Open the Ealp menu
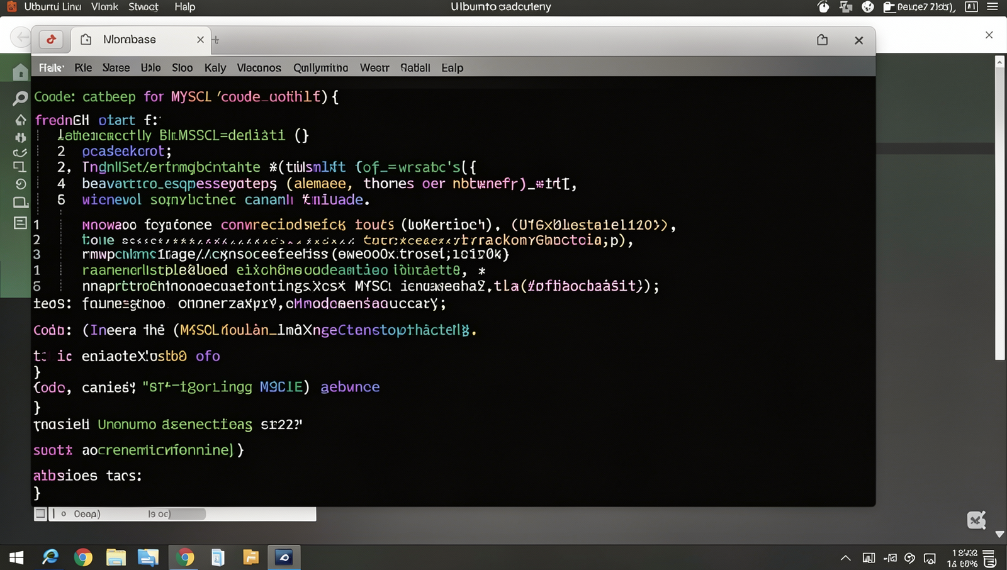Screen dimensions: 1007x570 (x=452, y=68)
